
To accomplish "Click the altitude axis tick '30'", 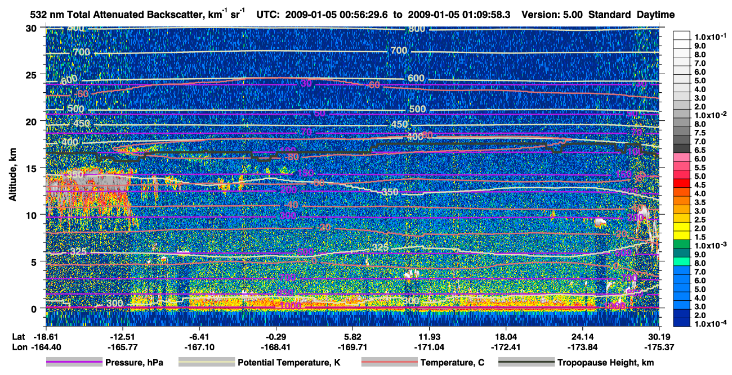I will coord(32,28).
